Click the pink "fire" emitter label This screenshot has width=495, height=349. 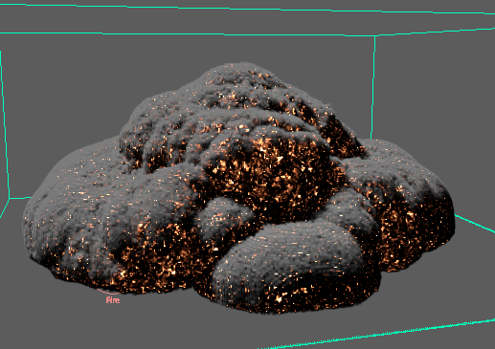[x=113, y=300]
